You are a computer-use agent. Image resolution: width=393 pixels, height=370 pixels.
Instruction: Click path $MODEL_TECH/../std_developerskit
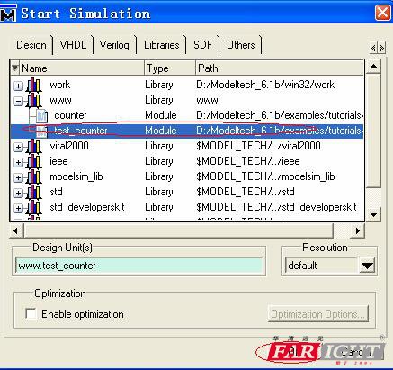(276, 207)
